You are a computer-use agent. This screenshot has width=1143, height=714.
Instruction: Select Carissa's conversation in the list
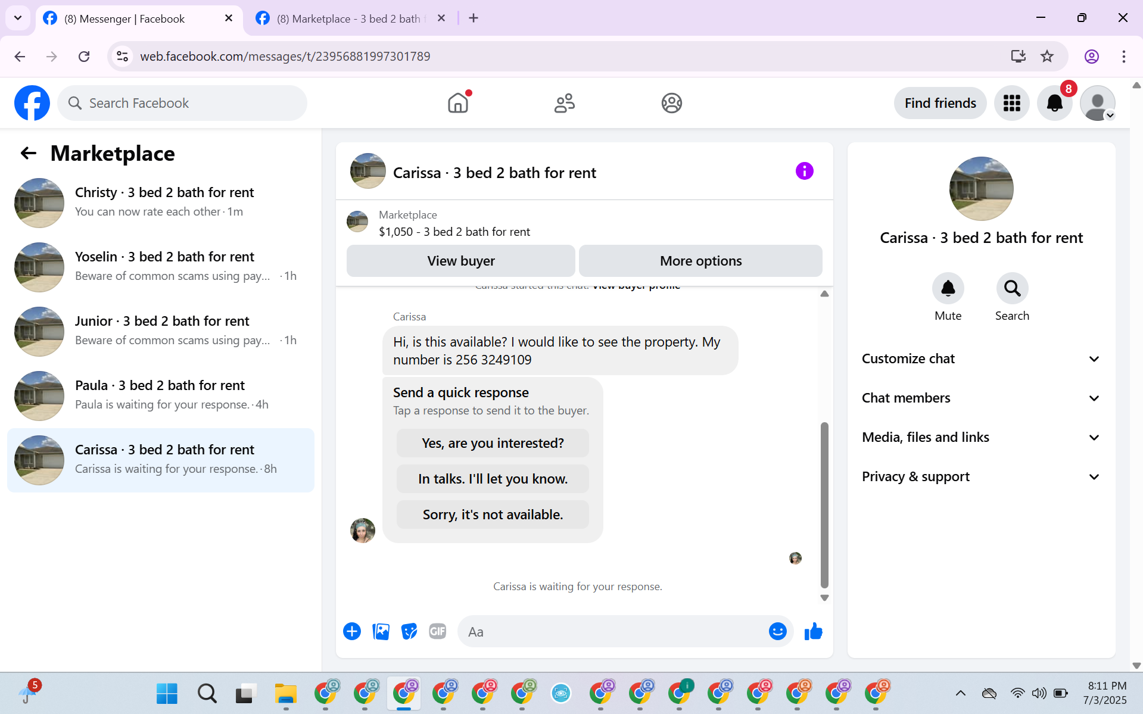(161, 460)
